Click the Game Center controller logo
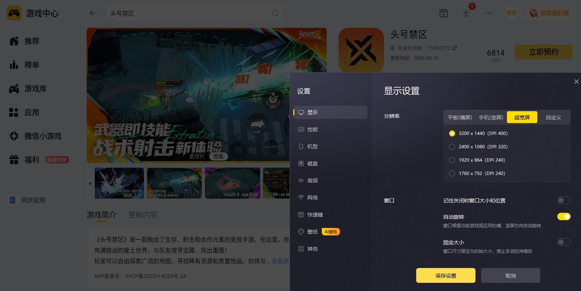 (x=14, y=13)
